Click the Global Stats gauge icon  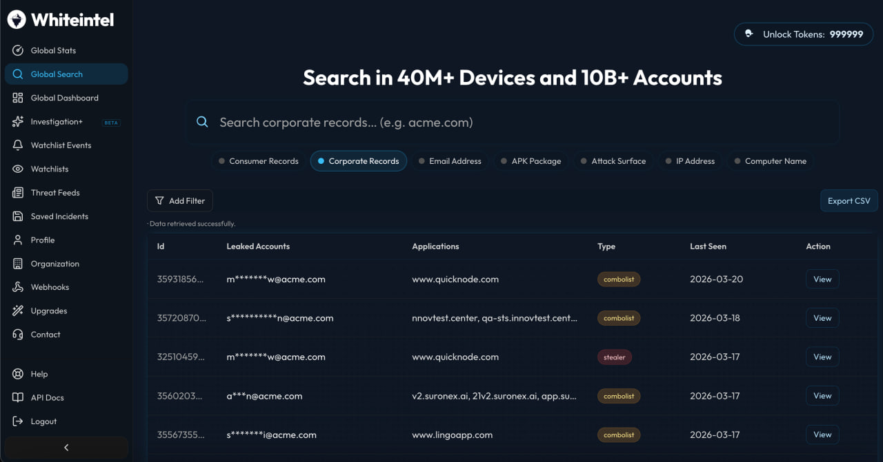18,50
